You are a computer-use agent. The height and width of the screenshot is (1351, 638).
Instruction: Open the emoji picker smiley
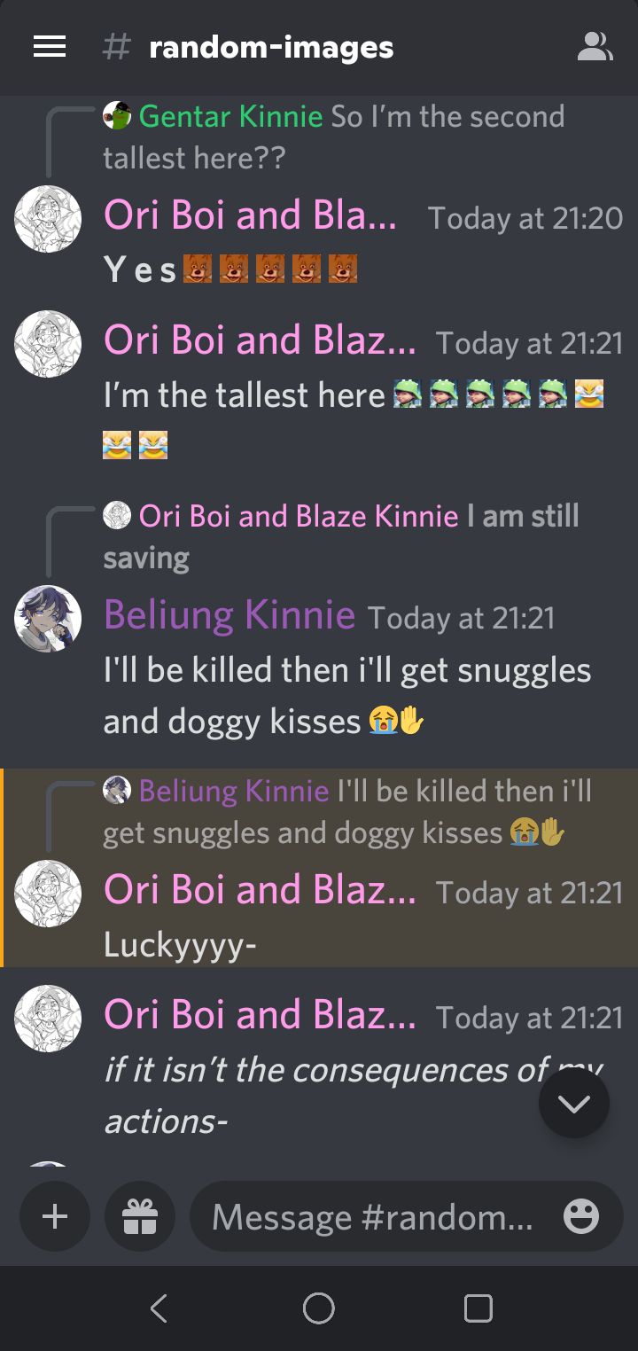(x=581, y=1217)
